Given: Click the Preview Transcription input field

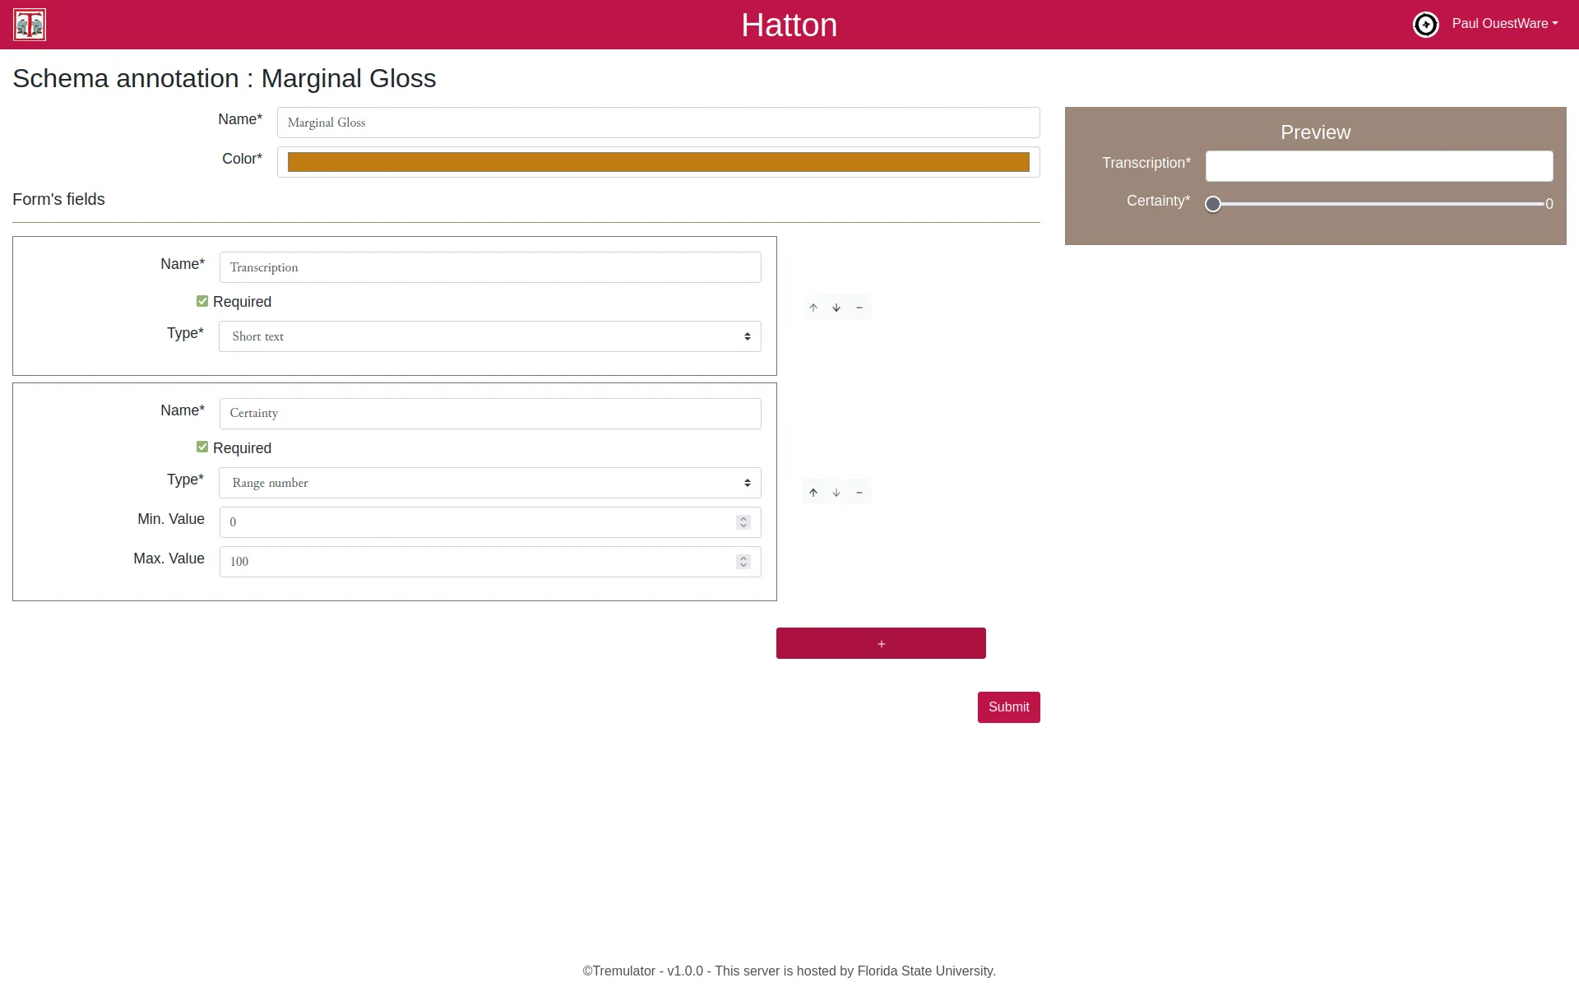Looking at the screenshot, I should [x=1379, y=166].
